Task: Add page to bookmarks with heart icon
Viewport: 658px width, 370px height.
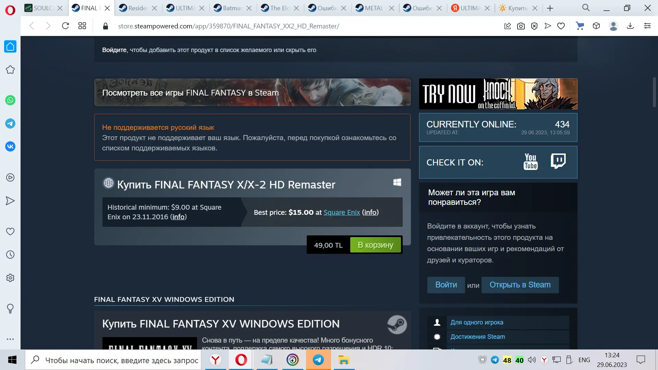Action: [x=561, y=26]
